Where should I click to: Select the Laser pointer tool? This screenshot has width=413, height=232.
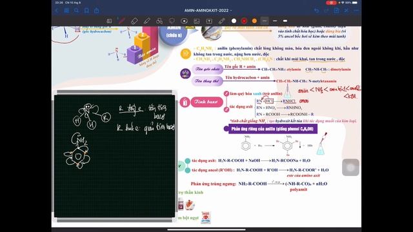(x=222, y=21)
